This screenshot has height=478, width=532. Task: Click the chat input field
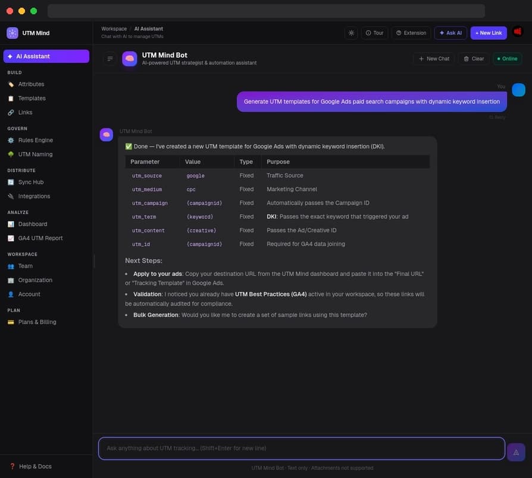click(298, 448)
